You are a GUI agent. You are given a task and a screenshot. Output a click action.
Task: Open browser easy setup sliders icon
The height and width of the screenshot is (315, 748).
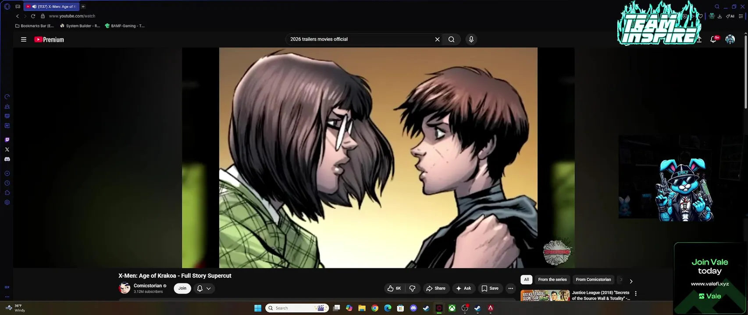pos(741,16)
